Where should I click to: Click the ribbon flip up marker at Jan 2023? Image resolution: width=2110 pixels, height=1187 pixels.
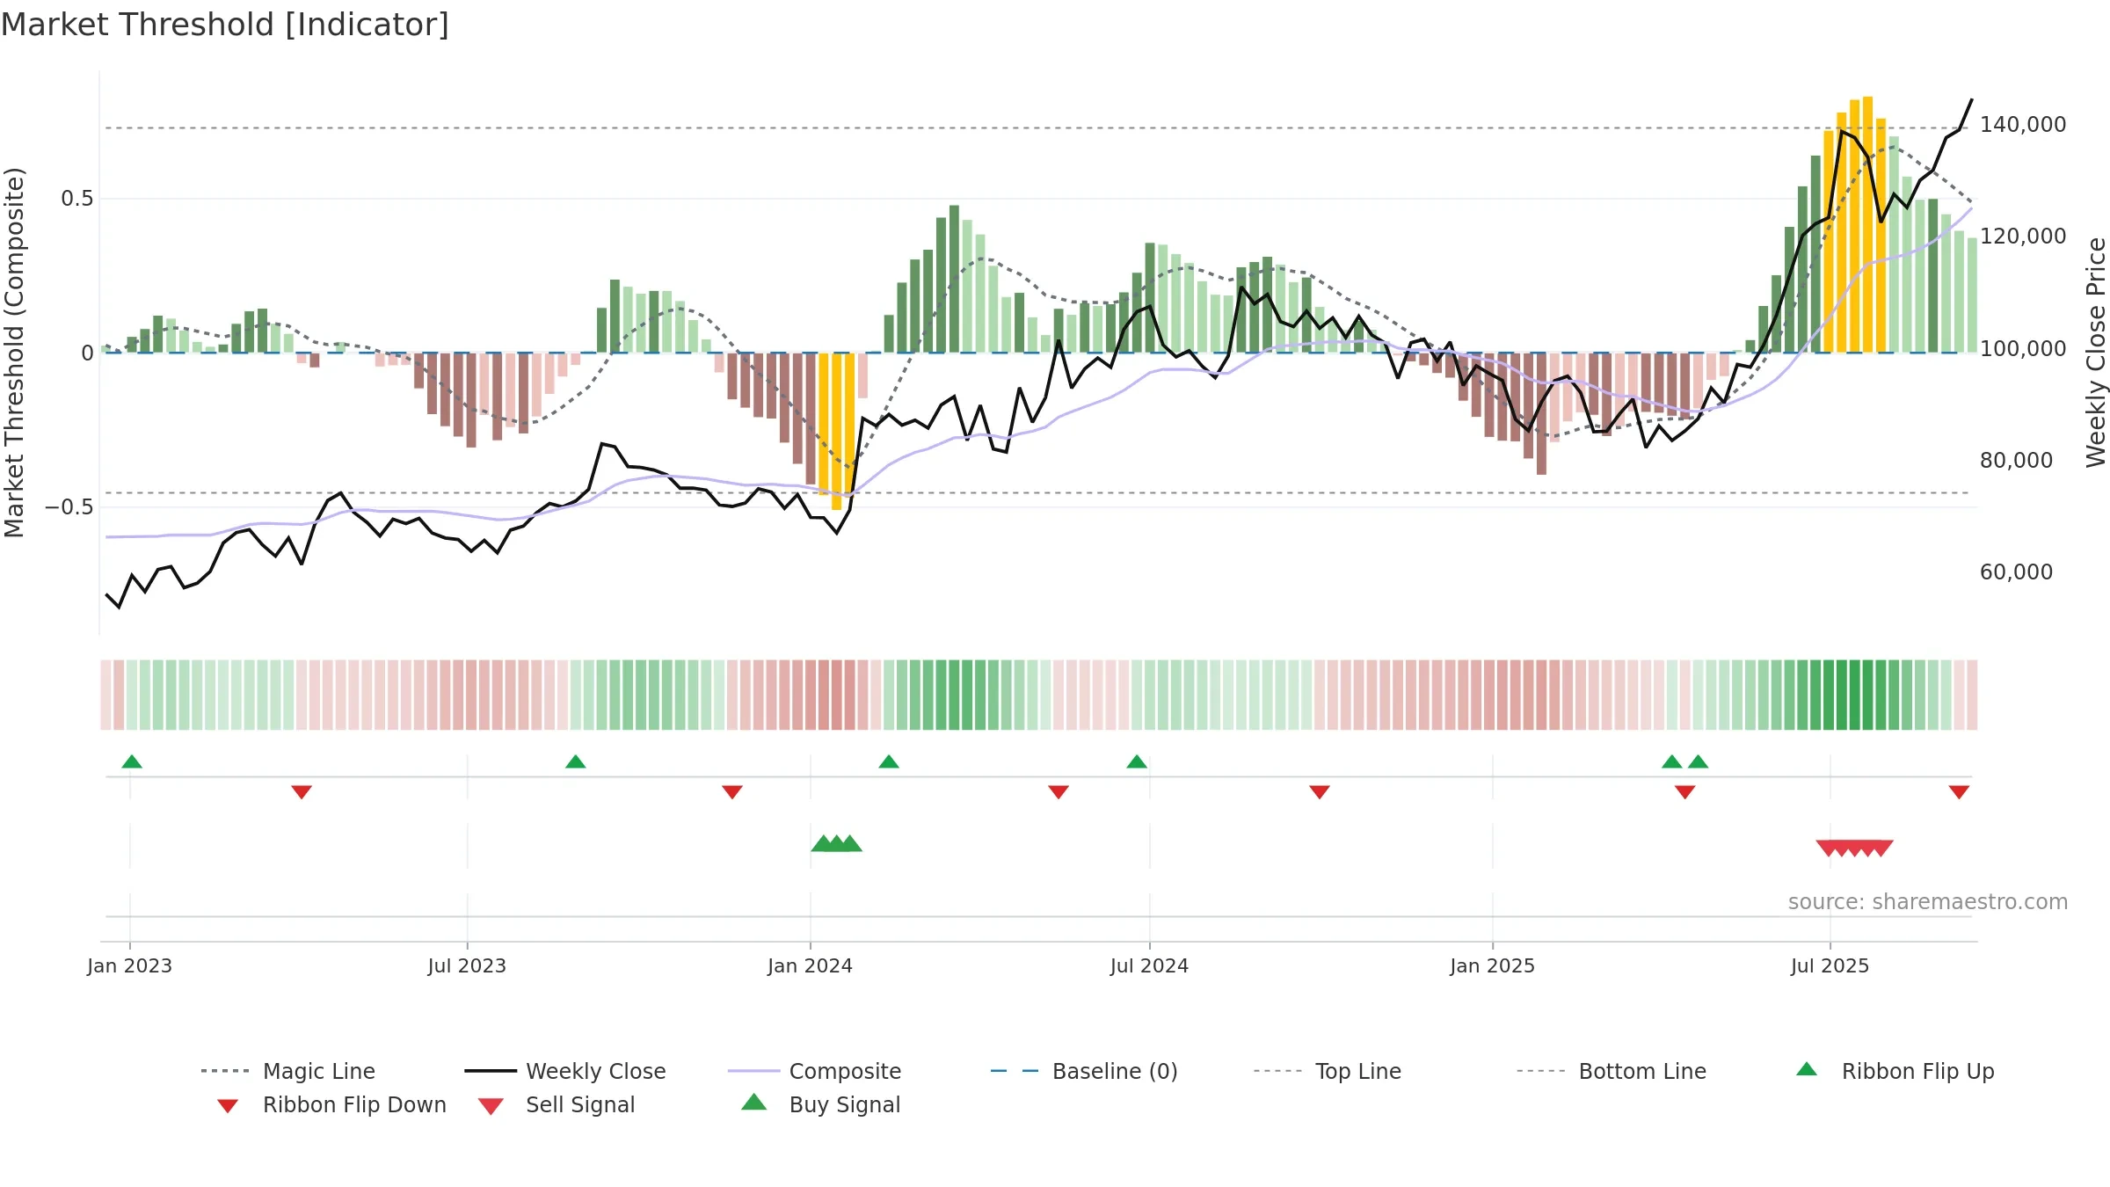click(132, 761)
